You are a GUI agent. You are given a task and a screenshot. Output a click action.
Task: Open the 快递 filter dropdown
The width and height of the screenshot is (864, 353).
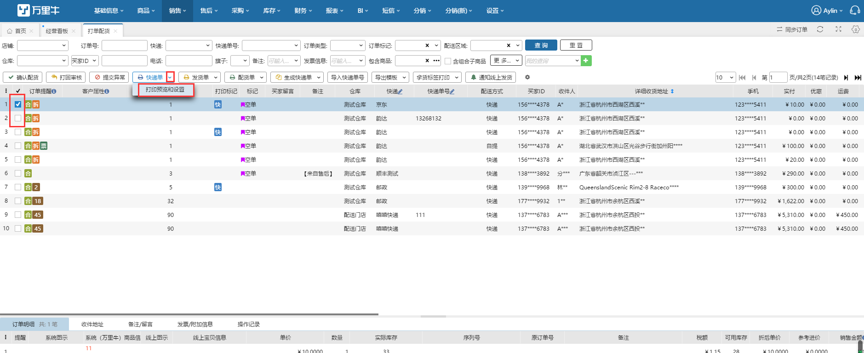click(189, 46)
